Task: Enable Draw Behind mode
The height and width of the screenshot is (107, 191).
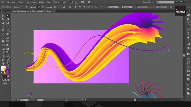Action: [x=6, y=80]
